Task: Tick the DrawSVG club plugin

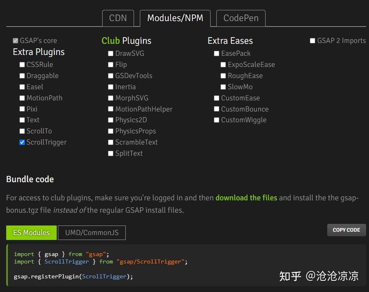Action: click(x=111, y=54)
